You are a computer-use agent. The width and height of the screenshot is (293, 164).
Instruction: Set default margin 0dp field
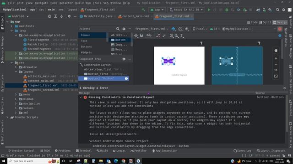[x=149, y=36]
